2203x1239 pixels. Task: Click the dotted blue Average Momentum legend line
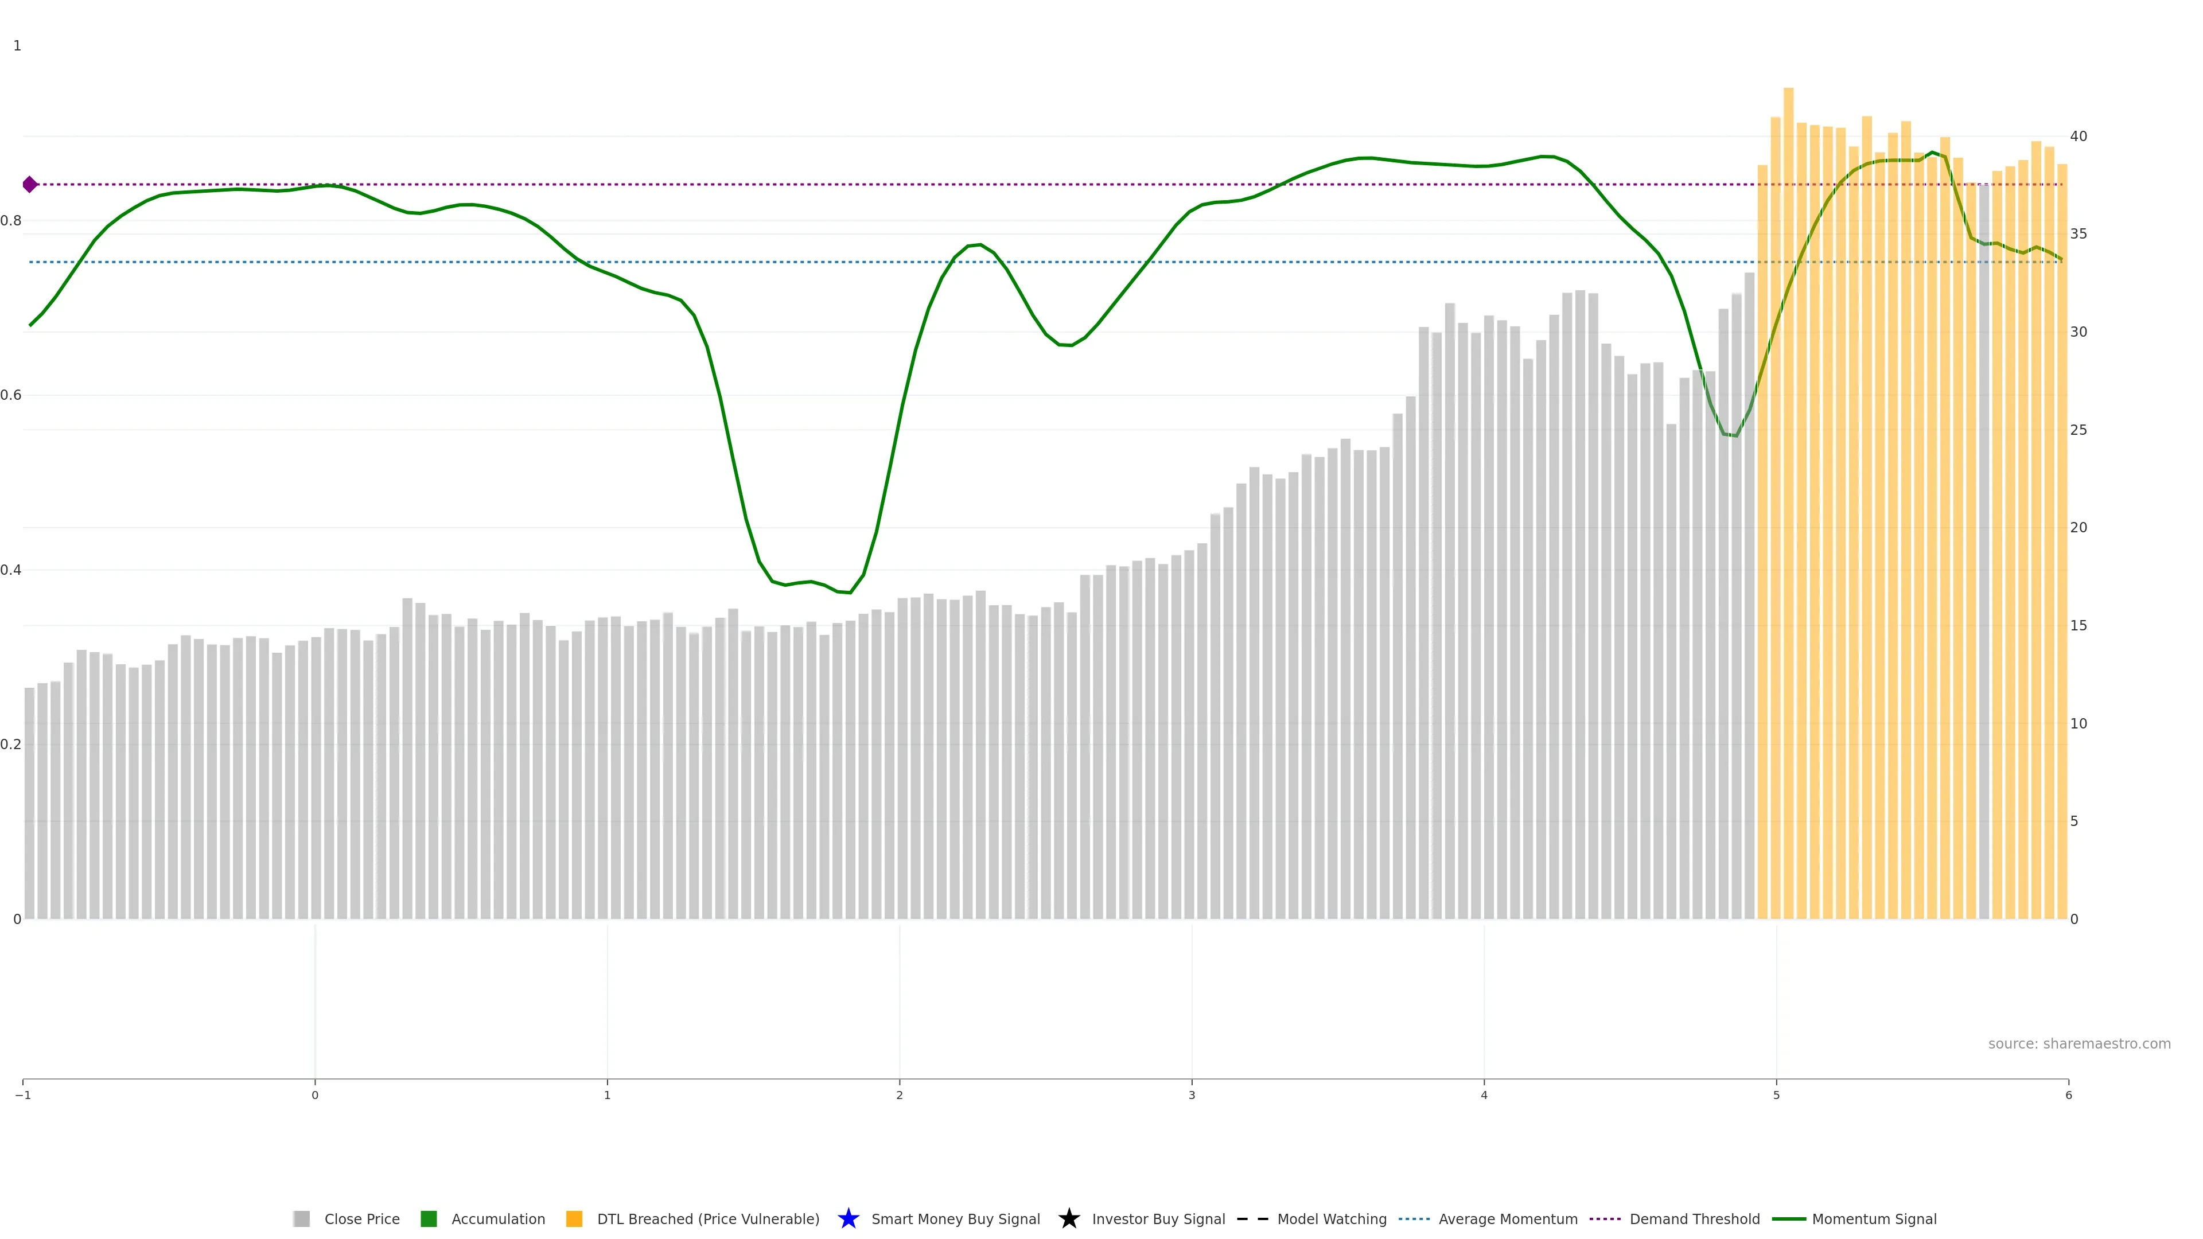tap(1414, 1218)
